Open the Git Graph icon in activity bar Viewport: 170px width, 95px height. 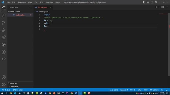coord(3,52)
